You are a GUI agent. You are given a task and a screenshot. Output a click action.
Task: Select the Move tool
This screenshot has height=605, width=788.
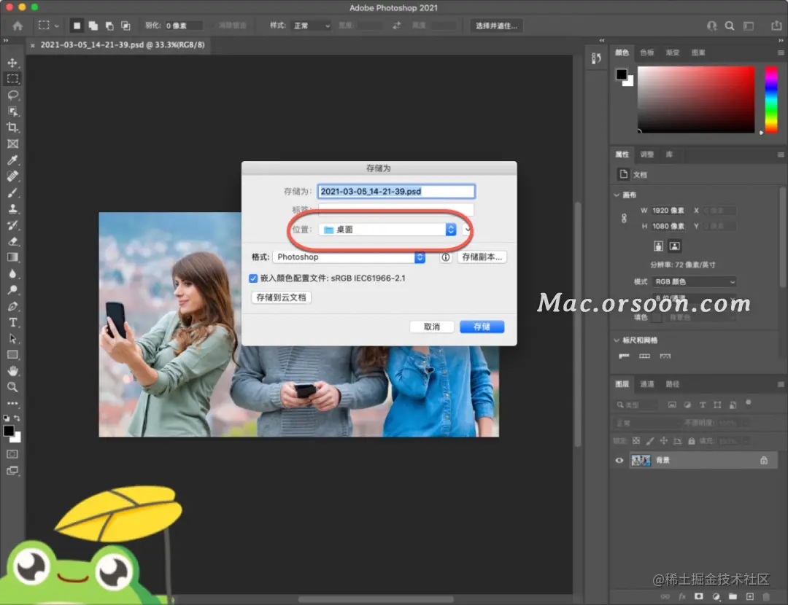[x=12, y=63]
